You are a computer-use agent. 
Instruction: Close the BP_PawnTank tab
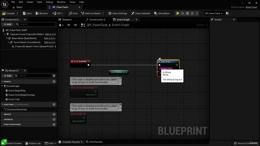(x=79, y=7)
